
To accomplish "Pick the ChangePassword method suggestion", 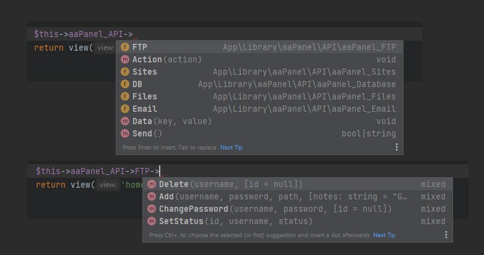I will 298,209.
